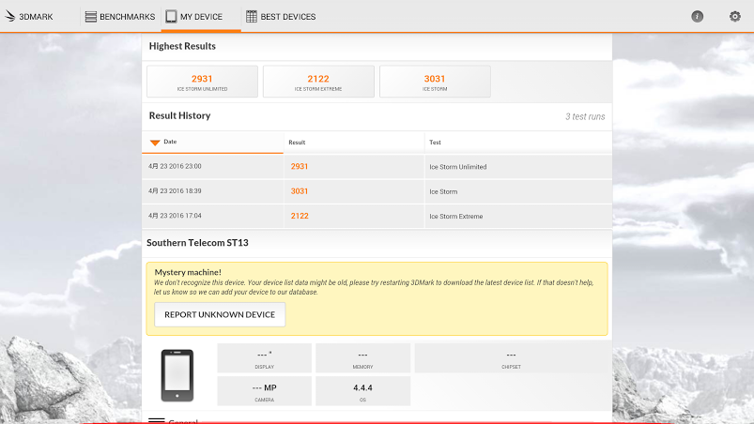The width and height of the screenshot is (754, 424).
Task: Open Ice Storm Extreme 2122 score card
Action: [x=318, y=82]
